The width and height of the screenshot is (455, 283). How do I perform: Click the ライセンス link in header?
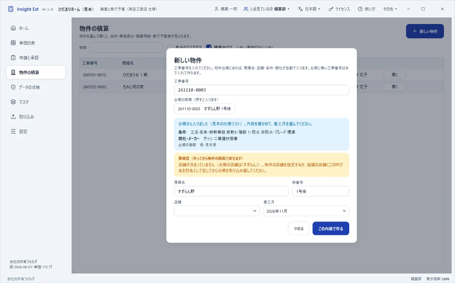tap(339, 9)
